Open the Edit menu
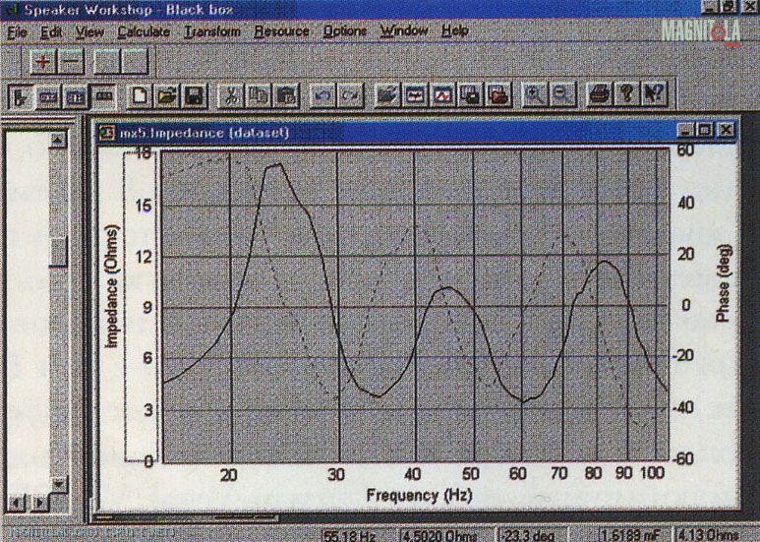The height and width of the screenshot is (542, 760). click(x=51, y=32)
